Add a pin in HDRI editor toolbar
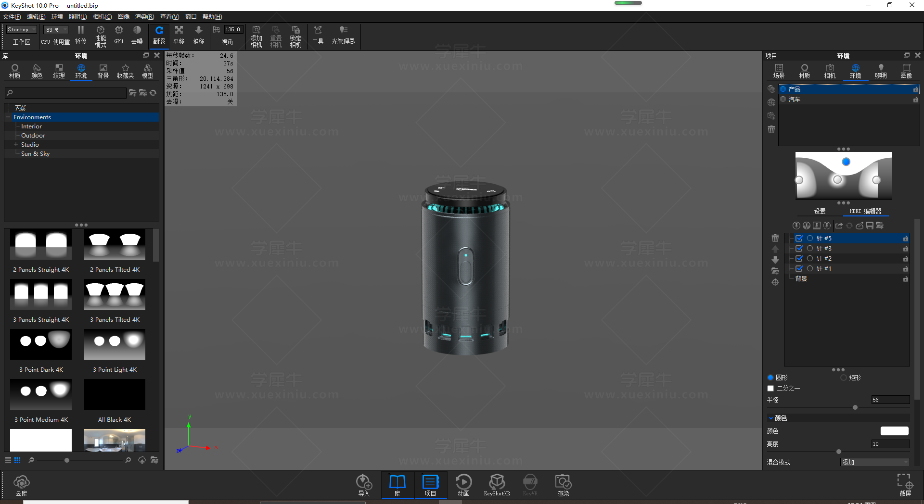The width and height of the screenshot is (924, 504). click(796, 226)
